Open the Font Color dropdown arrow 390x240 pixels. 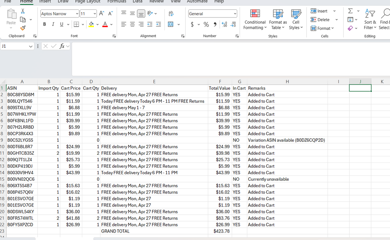(111, 24)
